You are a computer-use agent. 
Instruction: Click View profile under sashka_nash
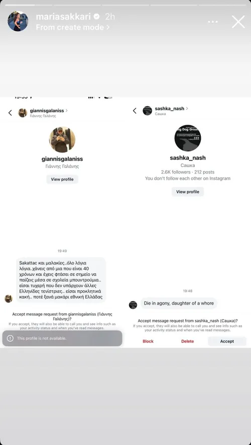tap(188, 192)
